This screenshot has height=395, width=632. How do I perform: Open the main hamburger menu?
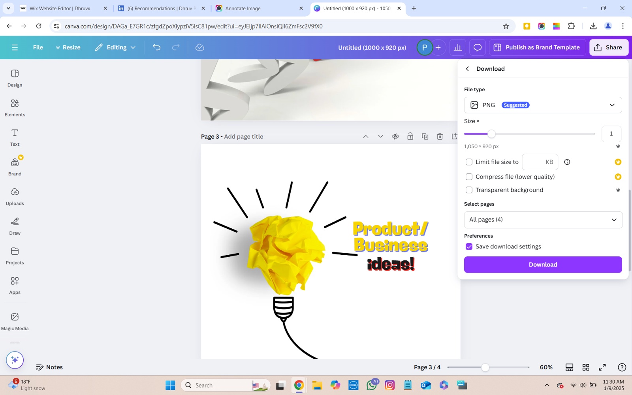coord(15,47)
